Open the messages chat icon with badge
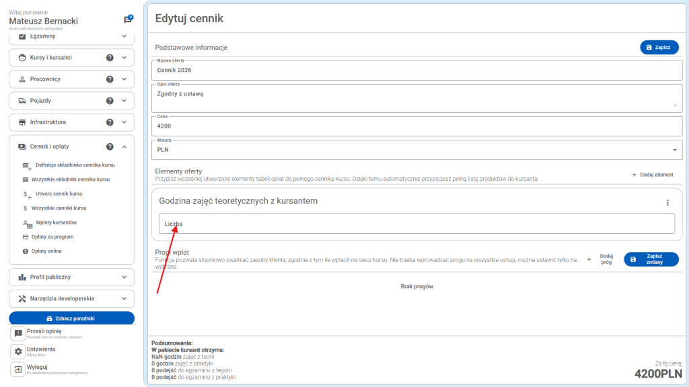The image size is (689, 387). coord(128,20)
